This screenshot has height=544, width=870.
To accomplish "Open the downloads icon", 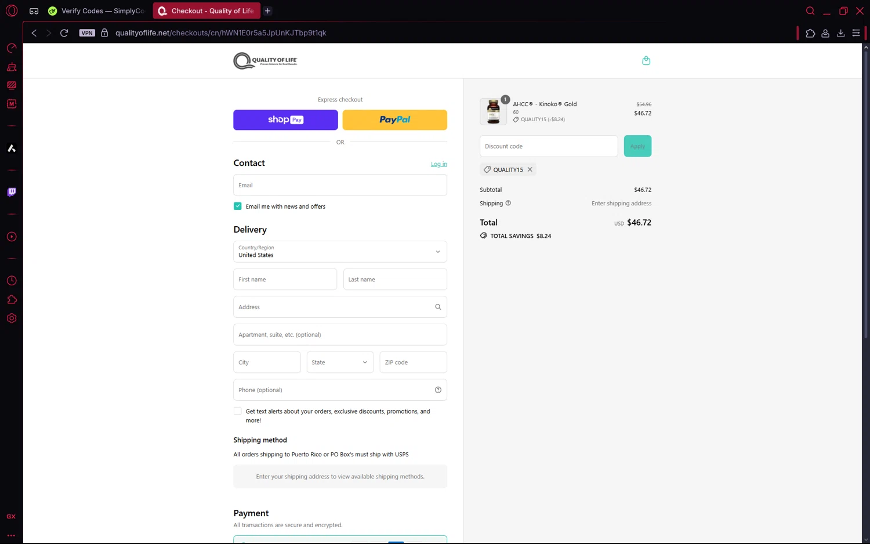I will point(840,33).
